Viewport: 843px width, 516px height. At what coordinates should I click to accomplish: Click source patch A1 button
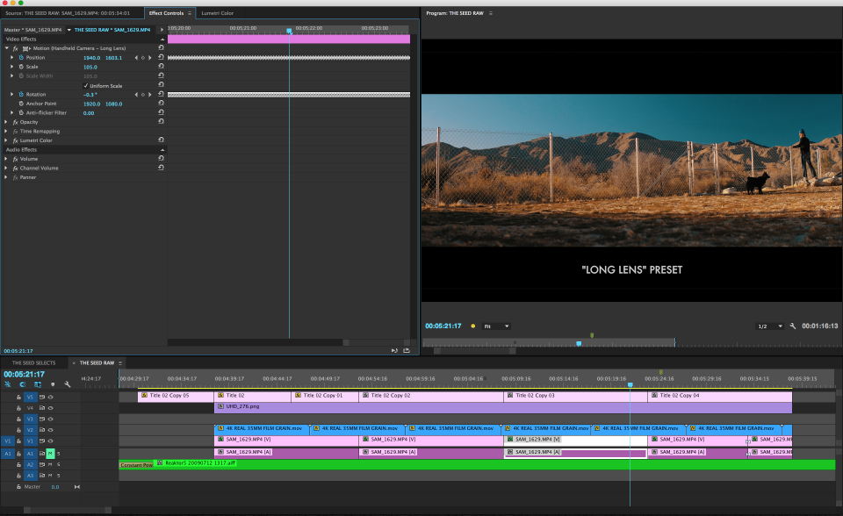point(8,454)
